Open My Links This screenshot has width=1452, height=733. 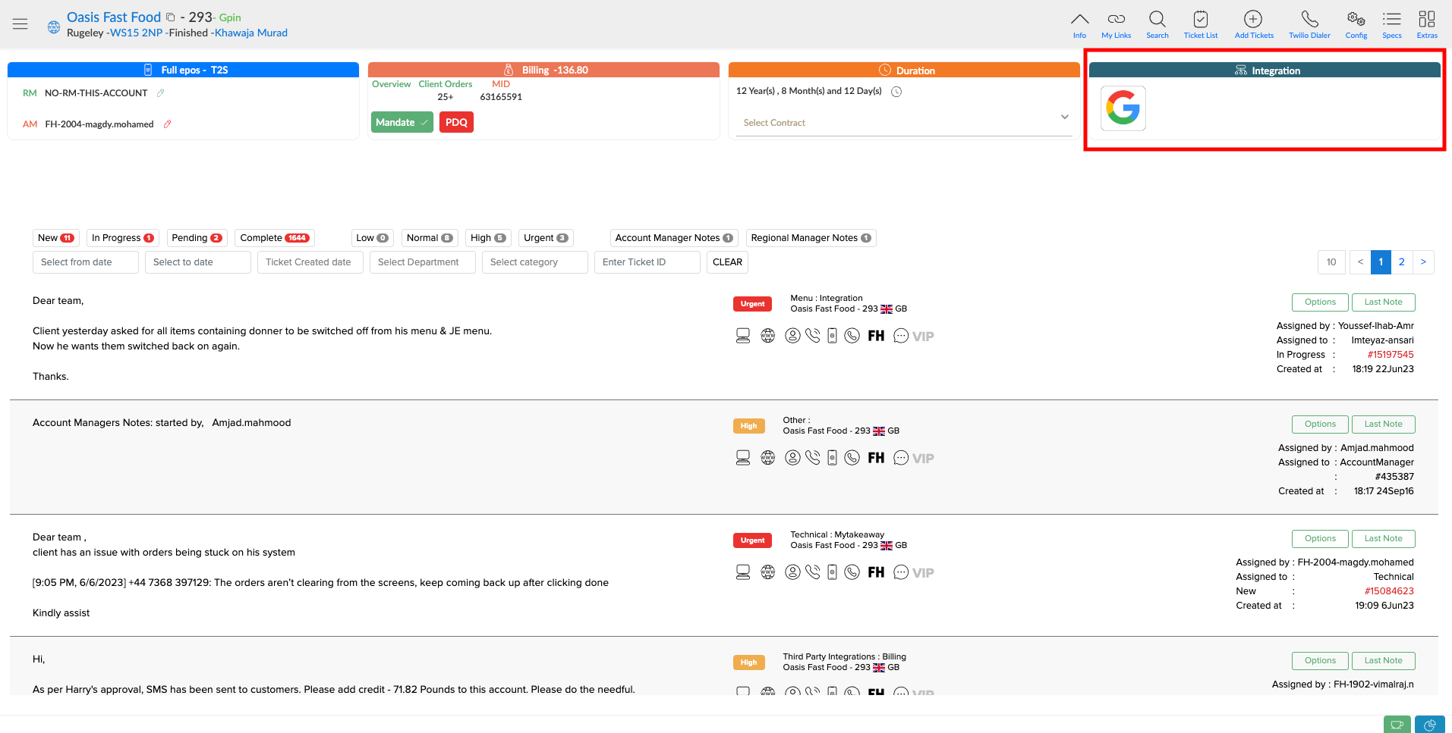[x=1116, y=24]
